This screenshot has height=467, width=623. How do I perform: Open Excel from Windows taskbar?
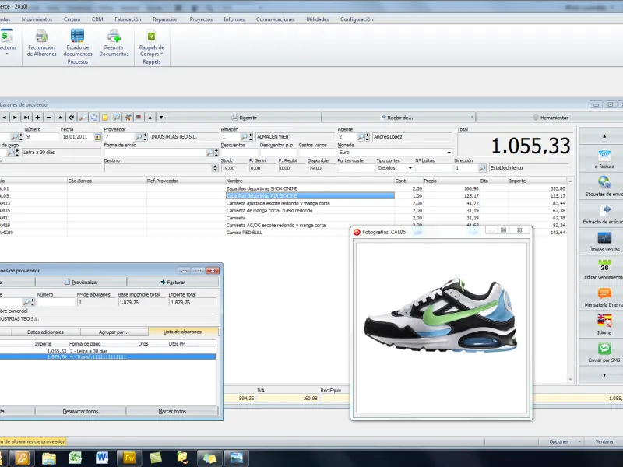[x=75, y=458]
